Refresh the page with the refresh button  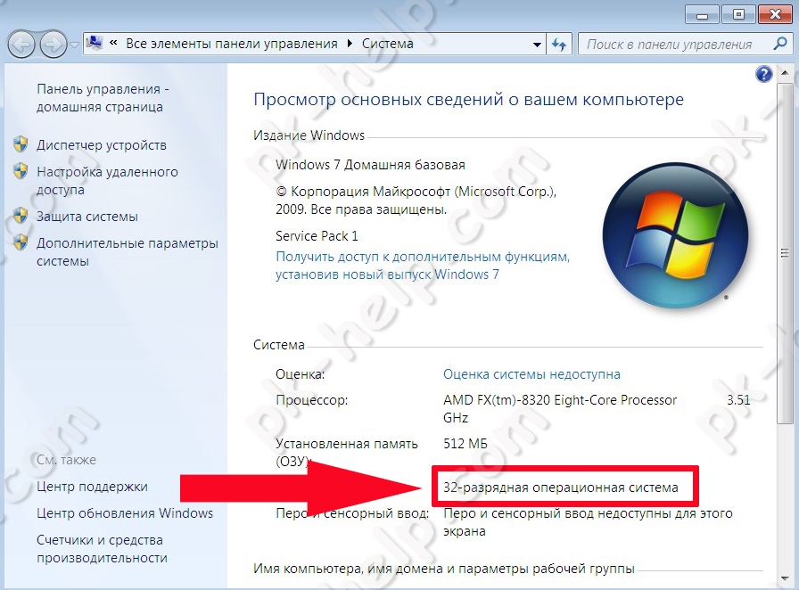559,45
